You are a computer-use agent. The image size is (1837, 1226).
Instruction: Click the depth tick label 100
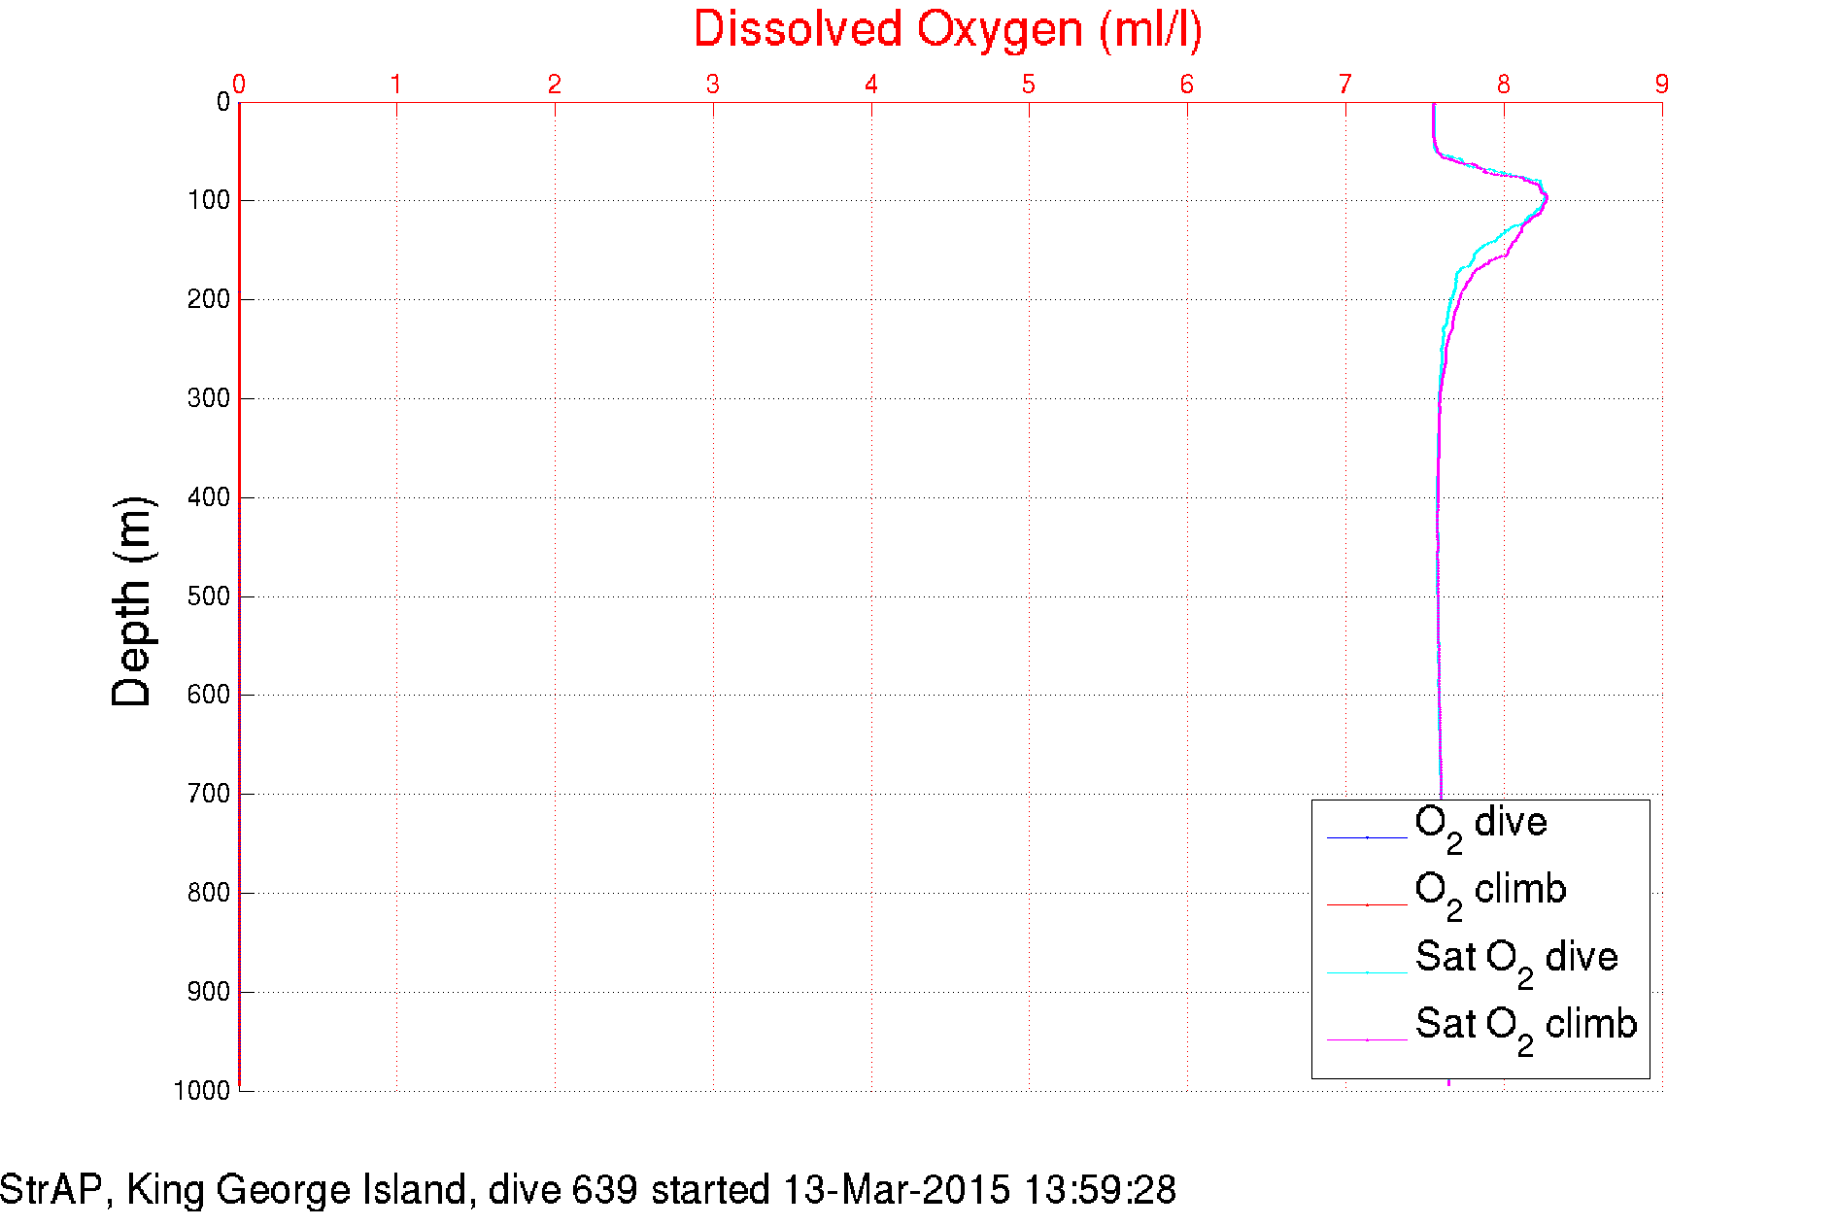[209, 200]
